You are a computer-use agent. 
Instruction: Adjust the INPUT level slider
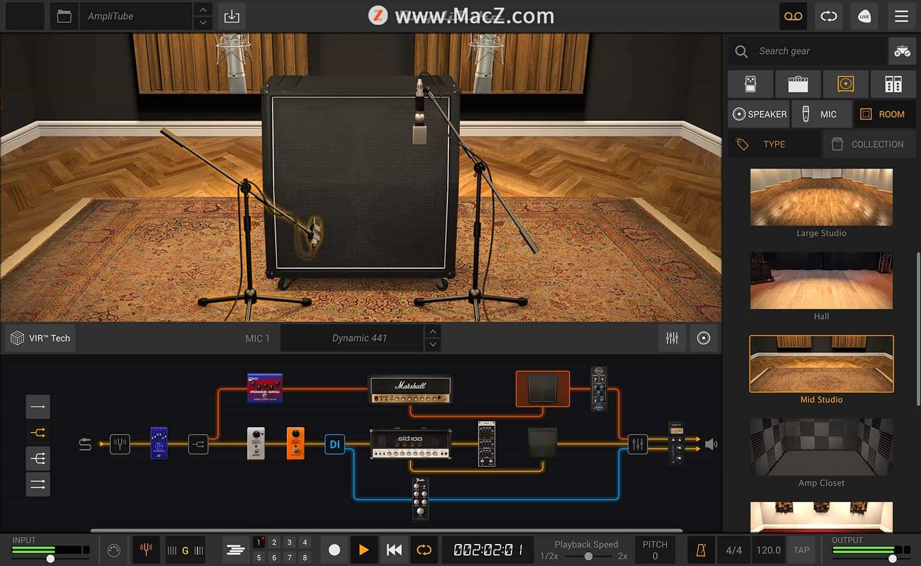[50, 558]
